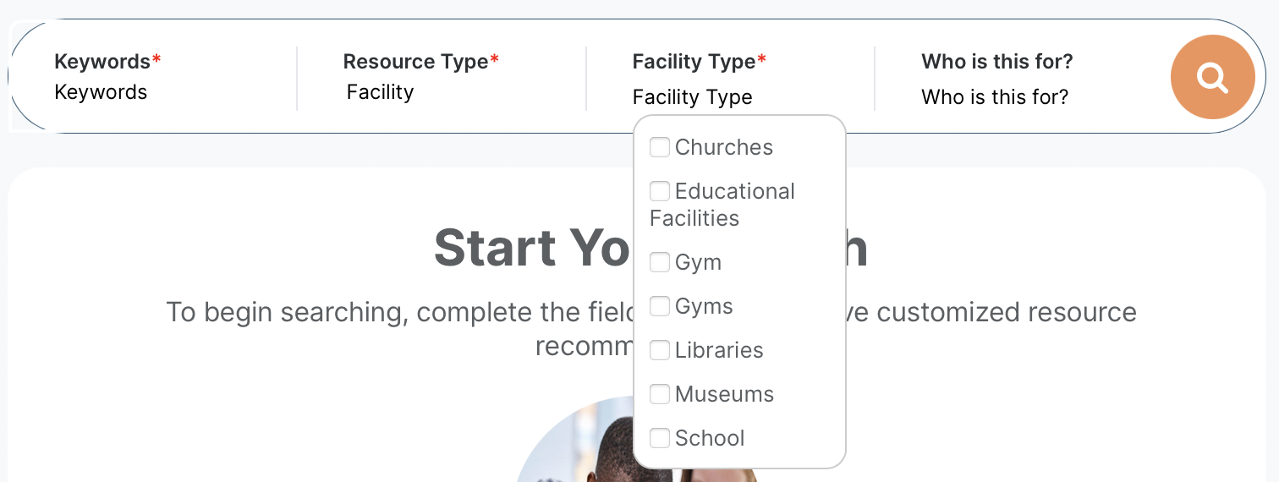Image resolution: width=1279 pixels, height=482 pixels.
Task: Expand the Who is this for dropdown
Action: 995,97
